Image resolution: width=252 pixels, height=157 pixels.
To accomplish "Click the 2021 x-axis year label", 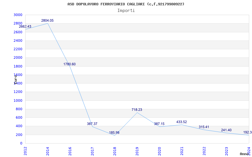I will 182,151.
